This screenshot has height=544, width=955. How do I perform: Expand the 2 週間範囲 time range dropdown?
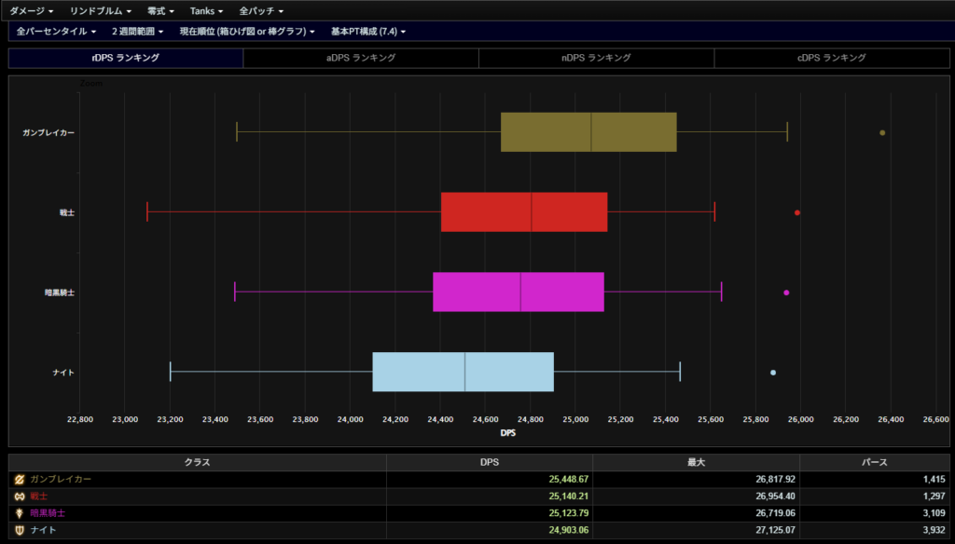(x=137, y=32)
